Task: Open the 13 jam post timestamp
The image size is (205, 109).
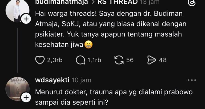Action: 150,2
